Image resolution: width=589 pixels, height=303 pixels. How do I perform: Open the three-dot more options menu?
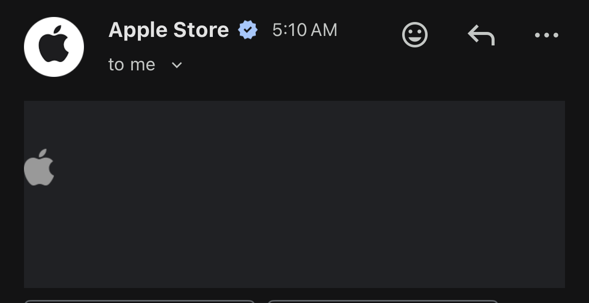click(547, 35)
